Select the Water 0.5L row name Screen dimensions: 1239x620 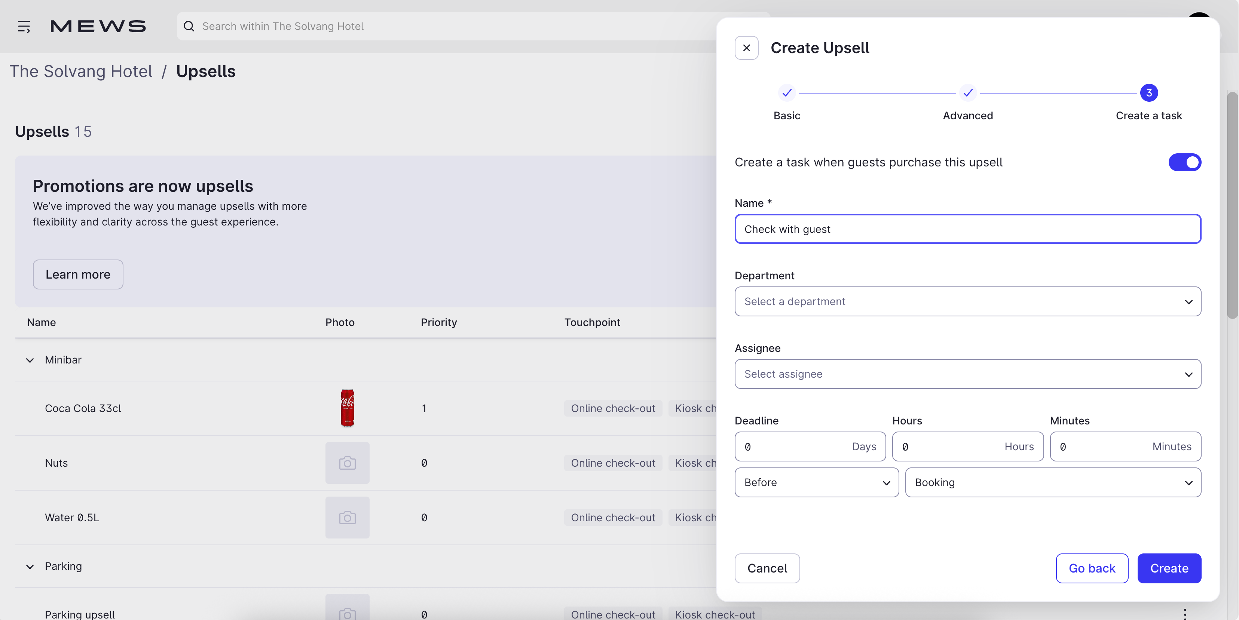click(72, 518)
